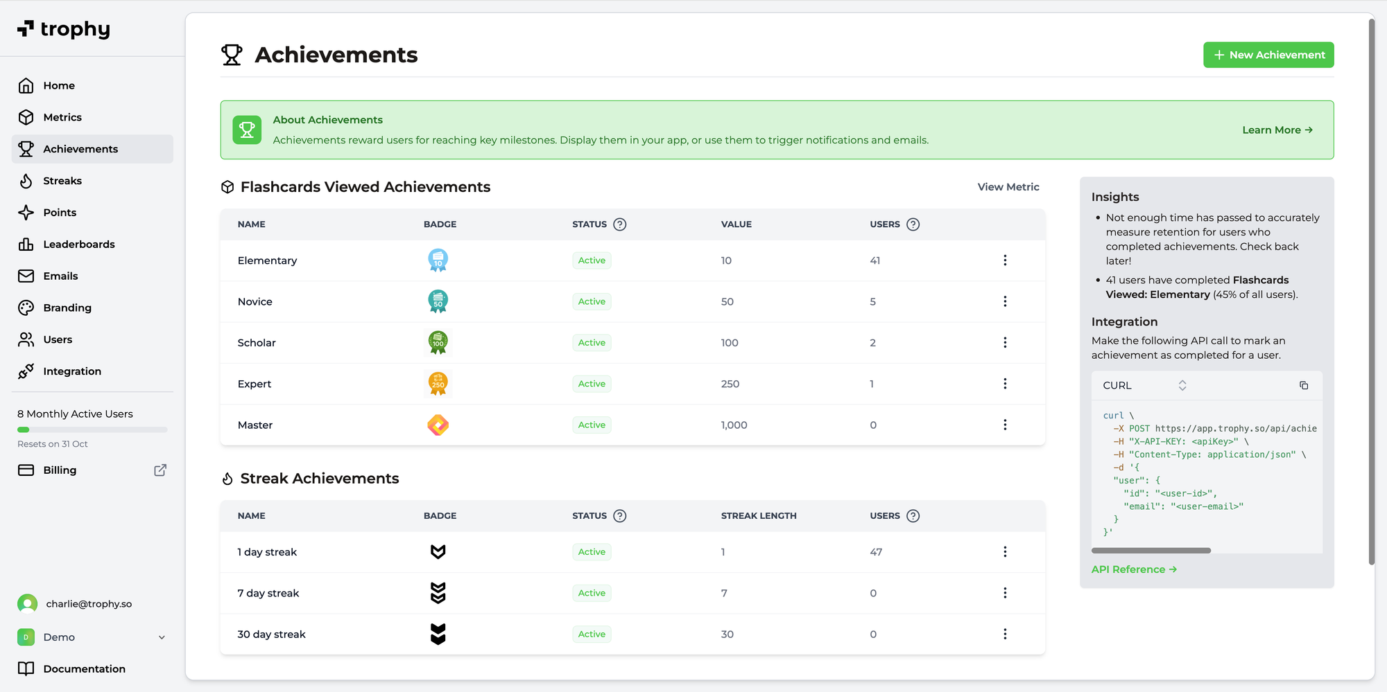Open the Metrics section in the sidebar
The image size is (1387, 692).
63,117
